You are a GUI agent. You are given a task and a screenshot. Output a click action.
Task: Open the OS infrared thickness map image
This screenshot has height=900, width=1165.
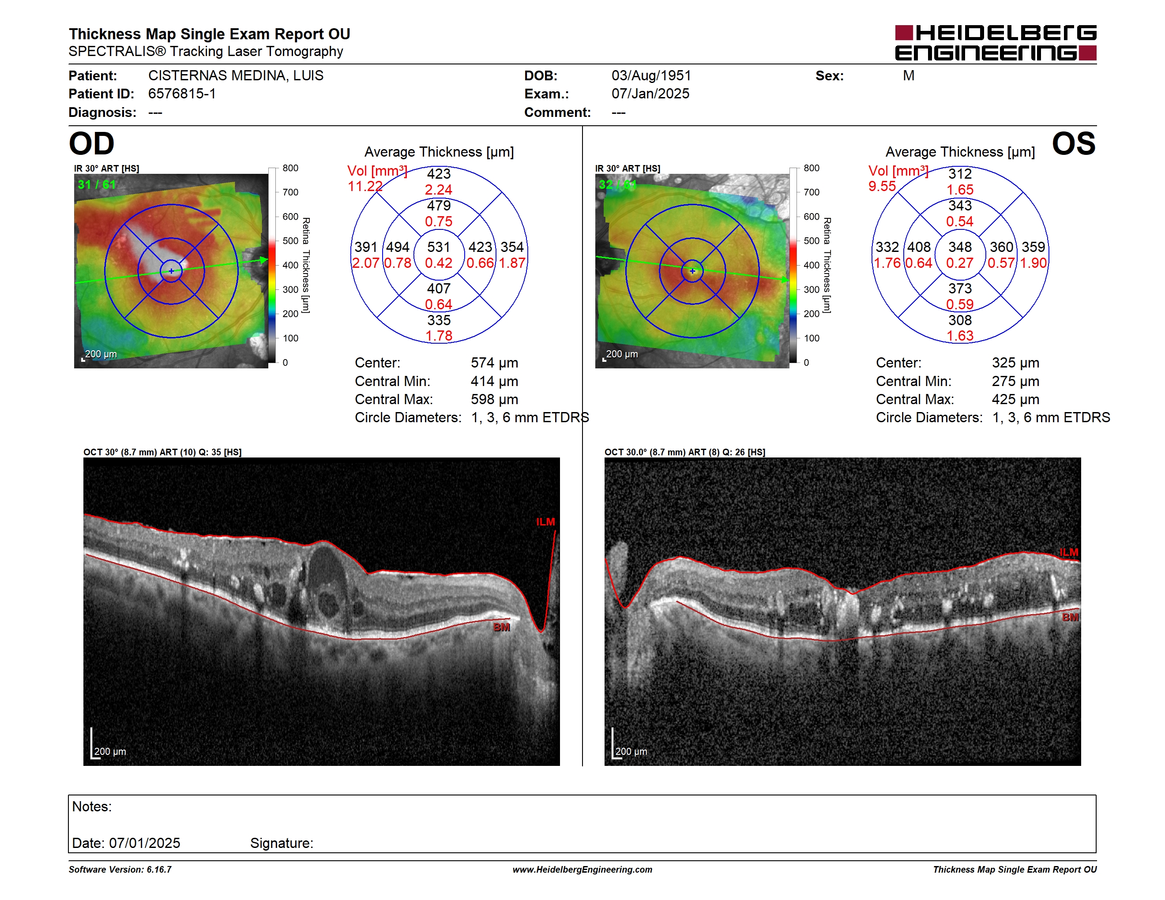[x=692, y=271]
